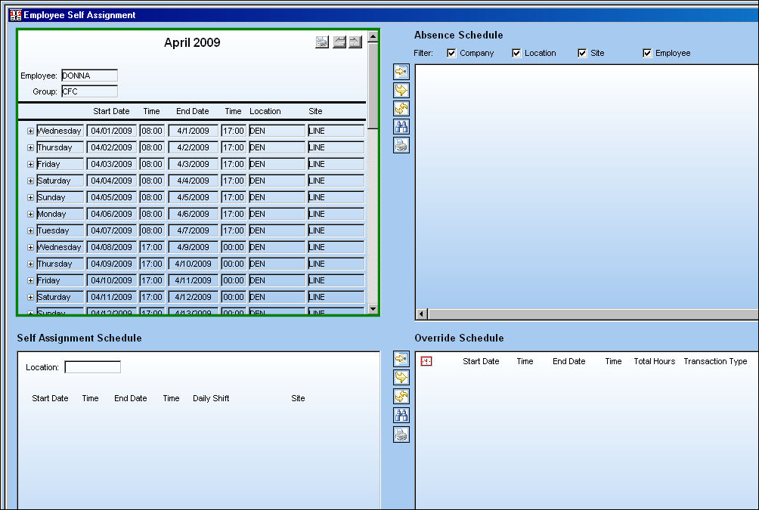Expand the Wednesday 04/08/2009 row
The height and width of the screenshot is (510, 759).
click(30, 247)
